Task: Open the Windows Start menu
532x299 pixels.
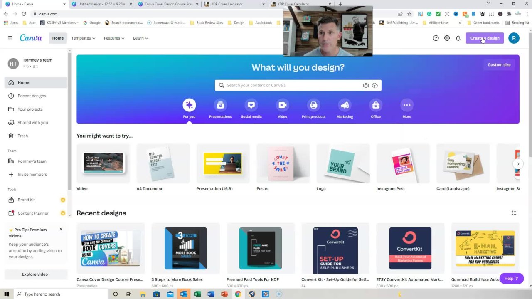Action: [7, 294]
